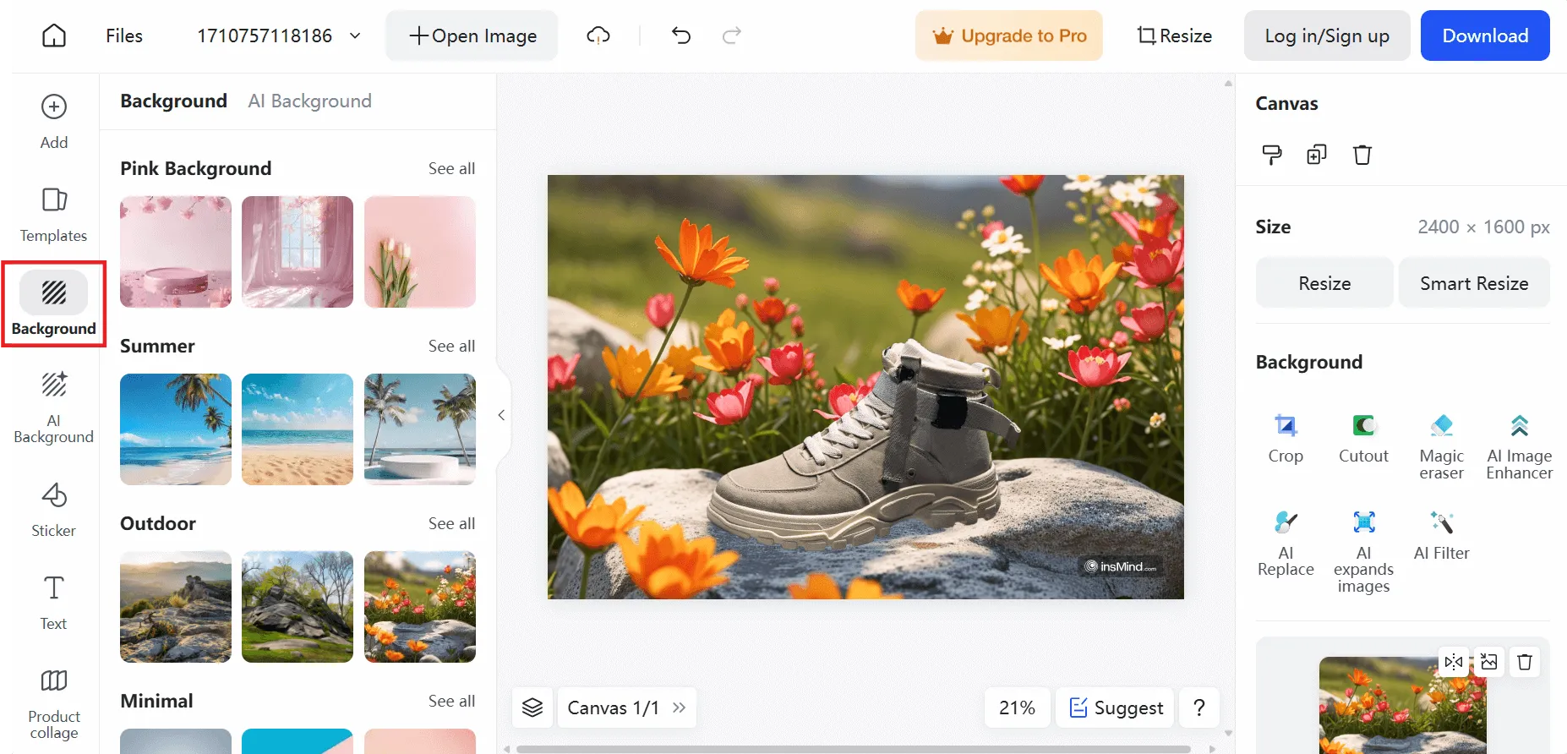
Task: Choose the mountain sunrise outdoor background
Action: 176,607
